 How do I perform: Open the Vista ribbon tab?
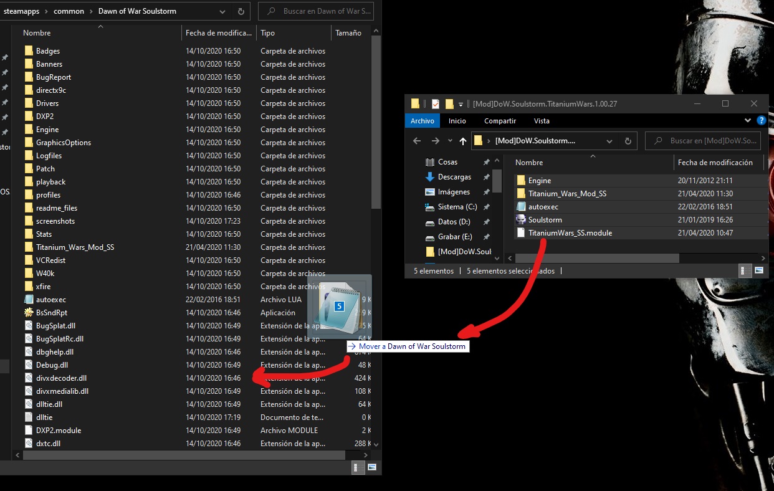(x=542, y=121)
